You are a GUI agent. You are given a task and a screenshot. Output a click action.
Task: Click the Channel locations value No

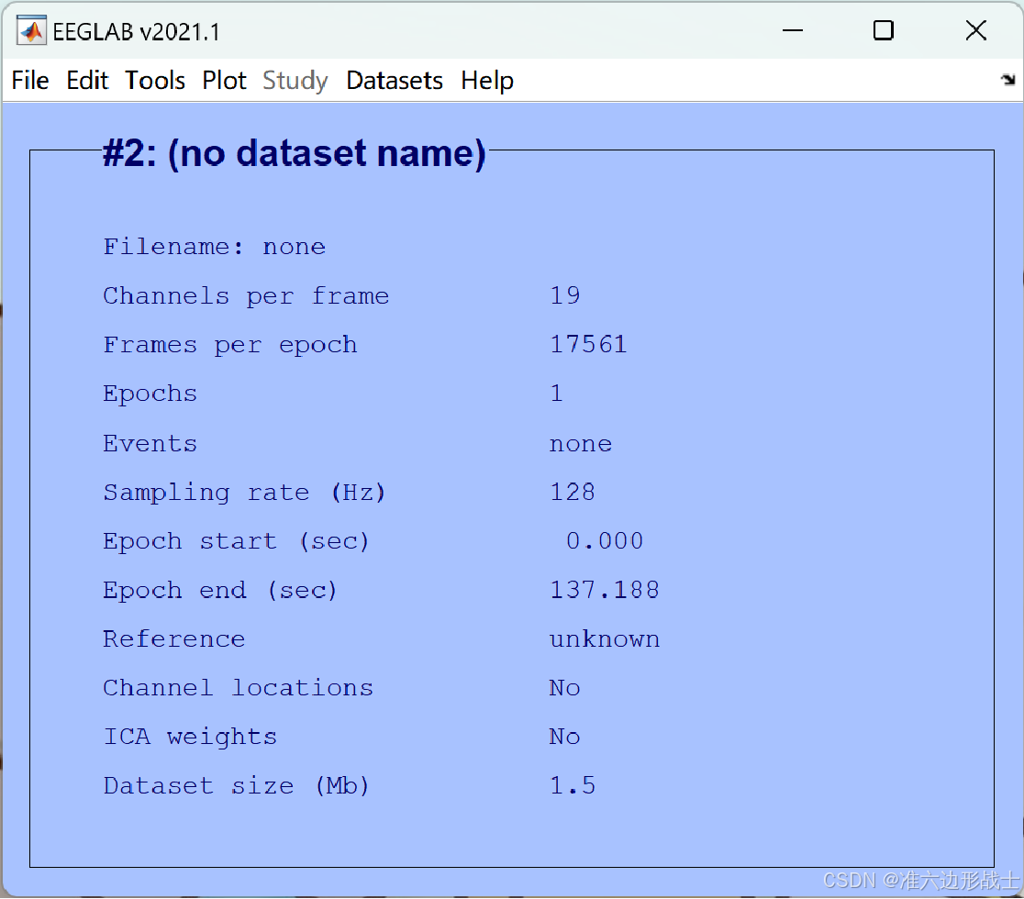[565, 688]
